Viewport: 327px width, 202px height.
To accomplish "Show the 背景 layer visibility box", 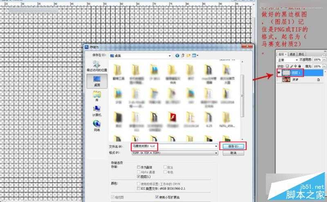I will [279, 79].
